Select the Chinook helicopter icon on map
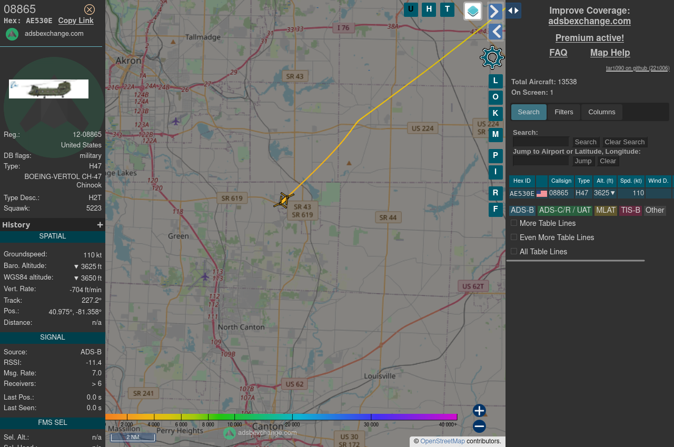The image size is (674, 447). coord(283,201)
